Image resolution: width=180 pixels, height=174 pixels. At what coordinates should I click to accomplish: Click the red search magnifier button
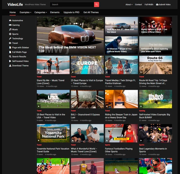96,4
